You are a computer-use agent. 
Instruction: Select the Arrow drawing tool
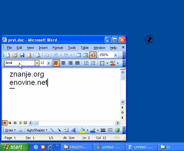pyautogui.click(x=59, y=130)
